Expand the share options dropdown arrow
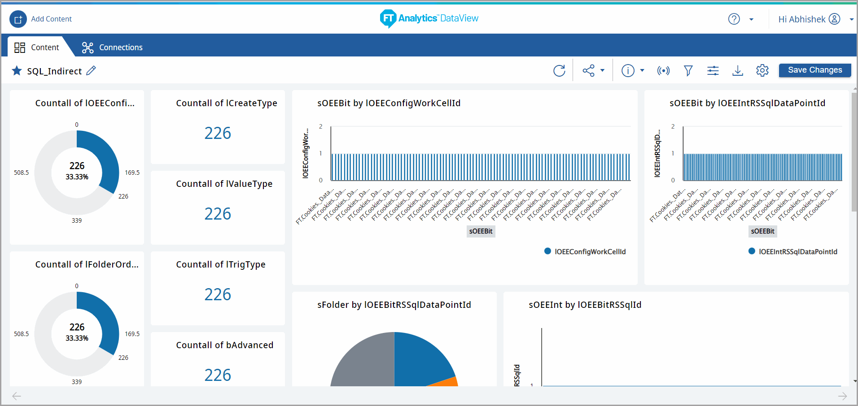 pos(602,71)
